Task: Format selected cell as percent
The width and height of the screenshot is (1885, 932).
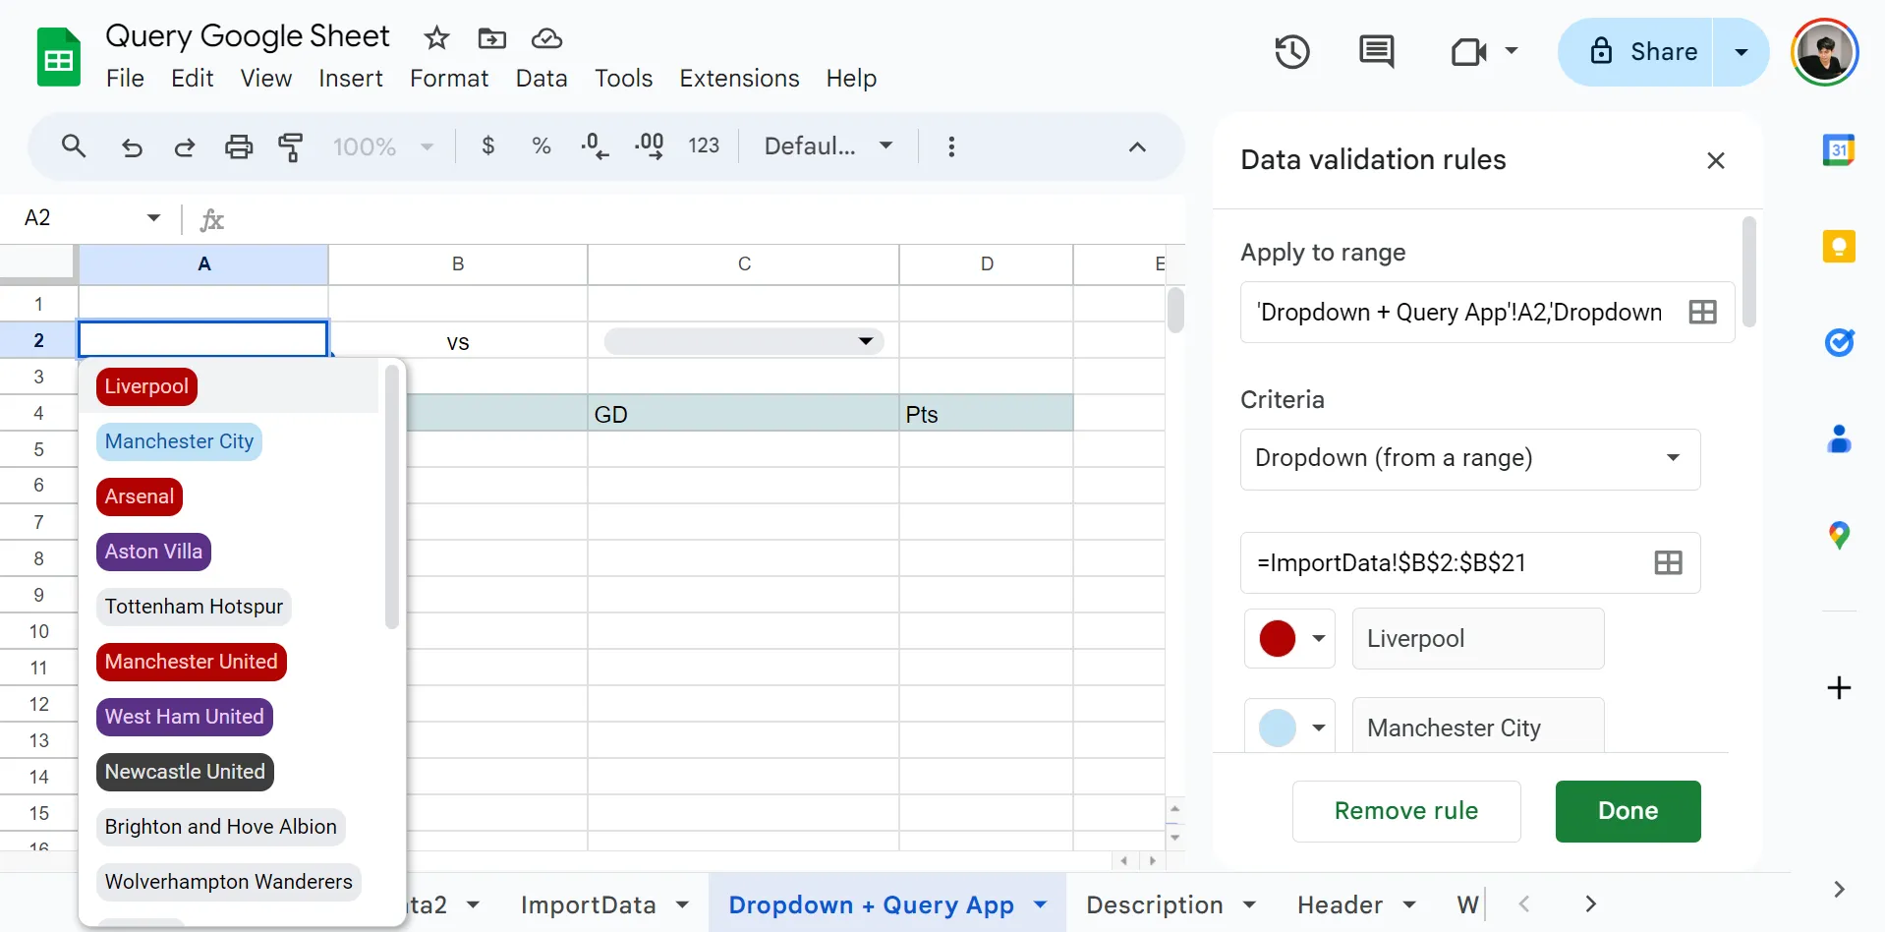Action: click(542, 146)
